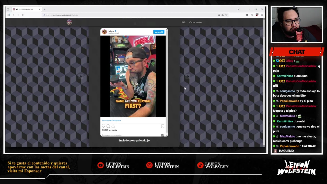Click the tofer.a username link

tap(111, 31)
